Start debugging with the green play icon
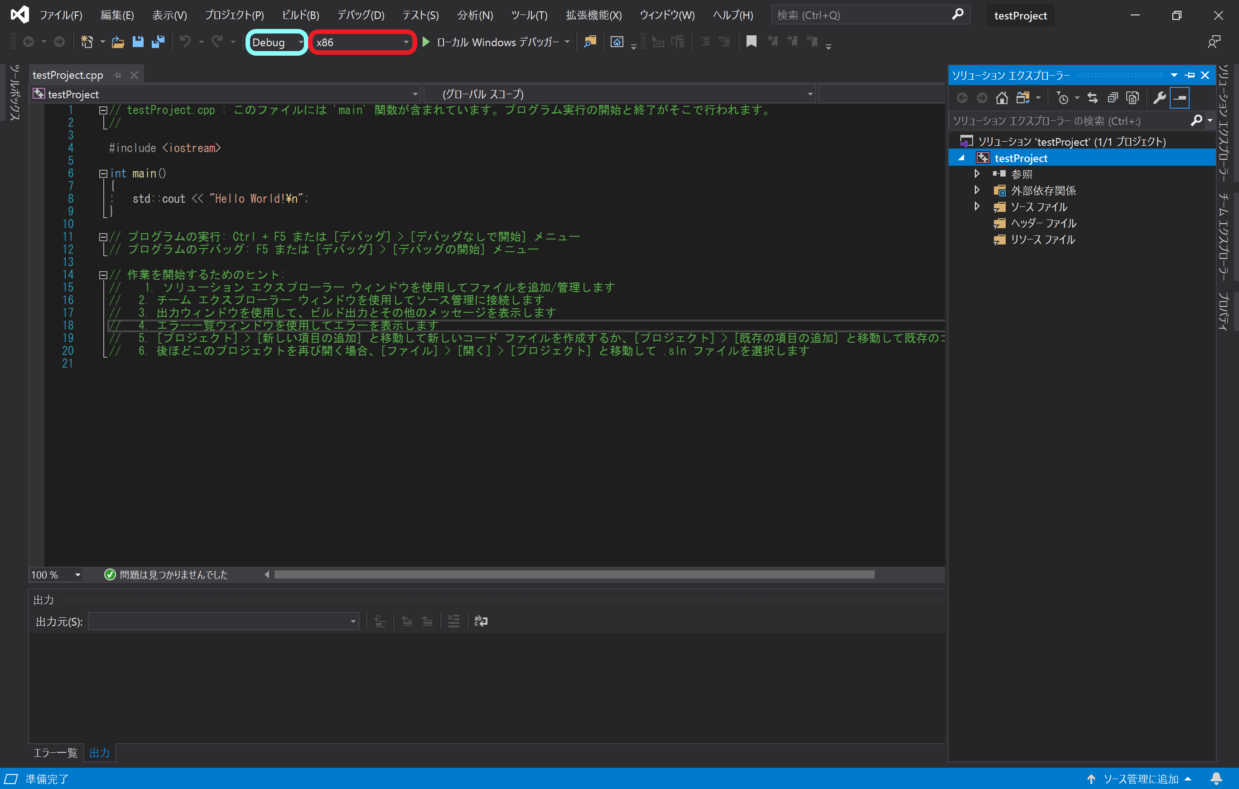The width and height of the screenshot is (1239, 789). coord(426,42)
